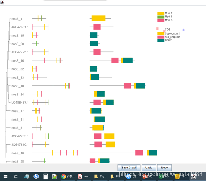
Task: Click the blue dot beside the CDS legend
Action: tap(184, 30)
